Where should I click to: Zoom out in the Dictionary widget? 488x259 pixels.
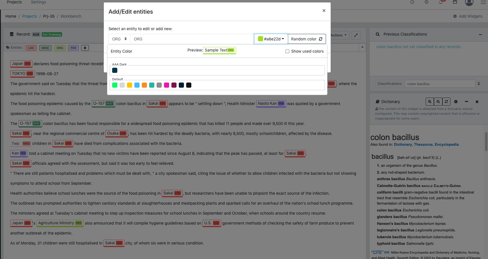[x=438, y=102]
